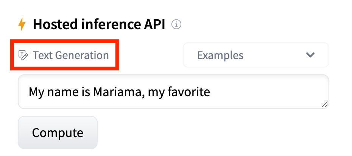
Task: Click the chevron arrow in the Examples box
Action: 310,55
